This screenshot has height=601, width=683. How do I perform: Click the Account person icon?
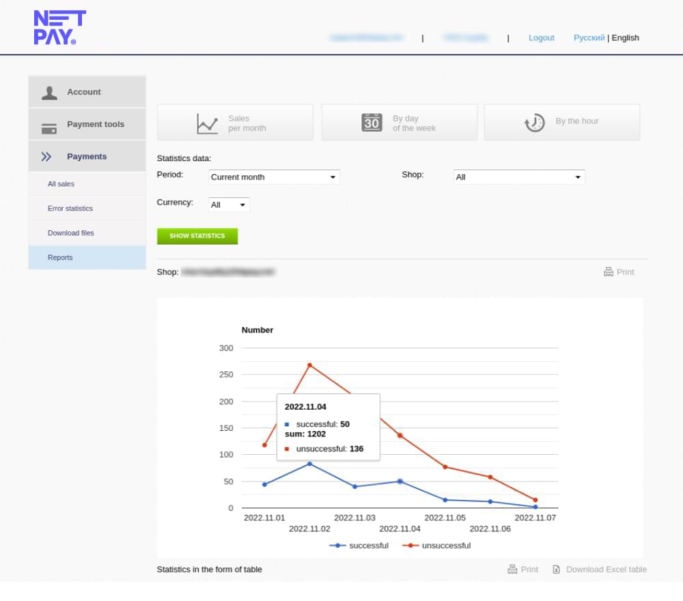click(x=49, y=92)
